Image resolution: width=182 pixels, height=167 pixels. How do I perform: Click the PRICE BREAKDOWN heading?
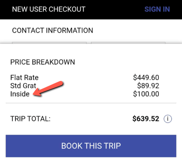(42, 62)
